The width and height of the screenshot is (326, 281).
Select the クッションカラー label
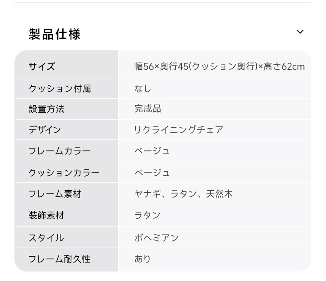[x=64, y=172]
